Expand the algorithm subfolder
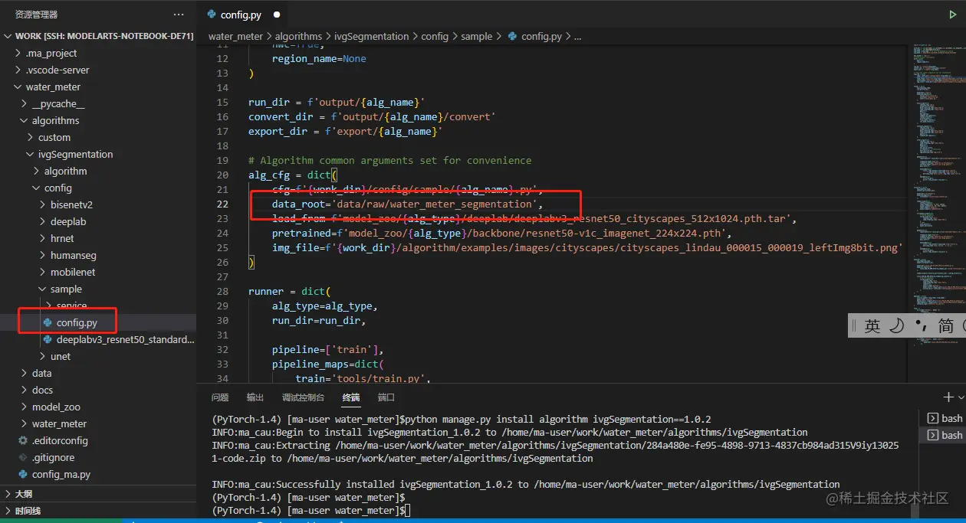Viewport: 966px width, 523px height. click(x=37, y=172)
